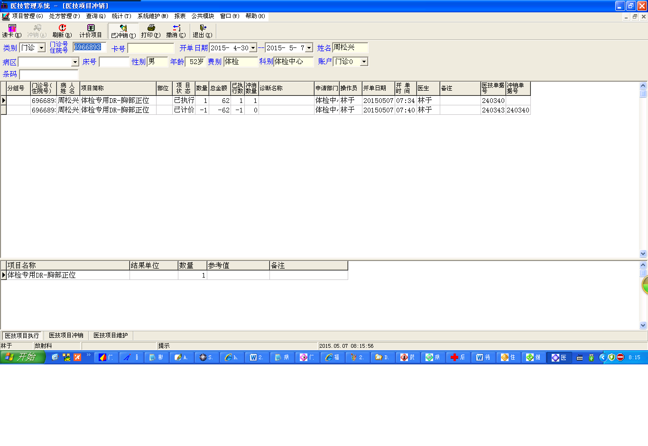Click the 结果单位 column header
This screenshot has height=446, width=648.
pos(154,266)
